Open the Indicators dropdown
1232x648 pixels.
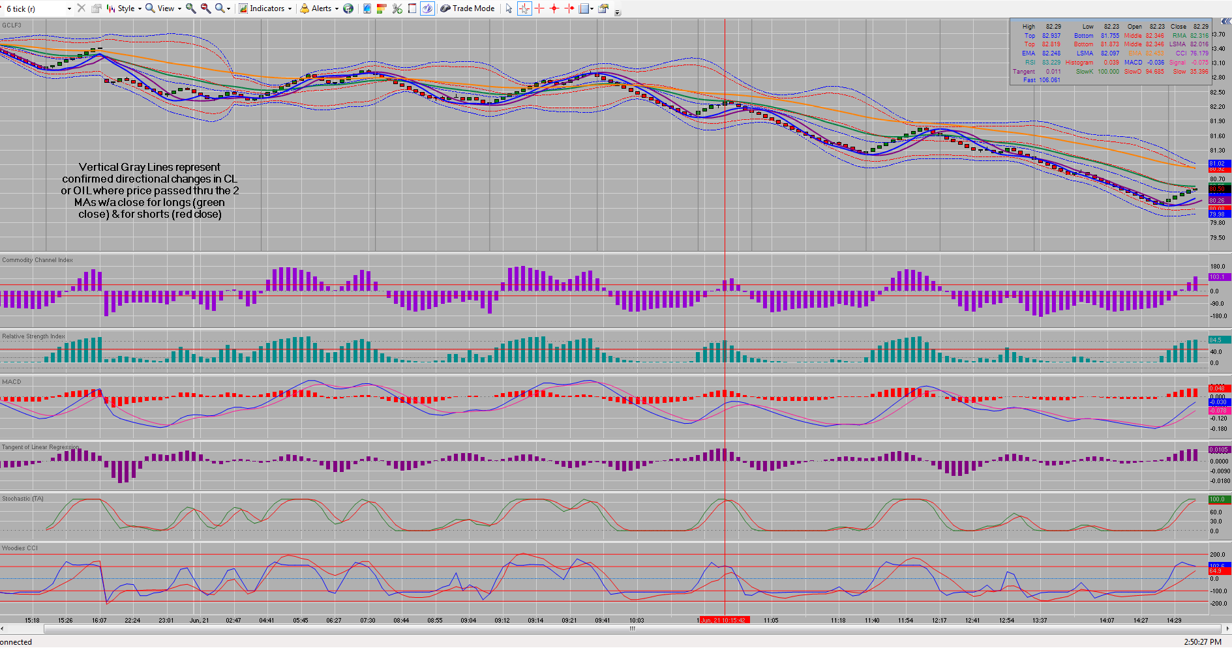[x=265, y=8]
